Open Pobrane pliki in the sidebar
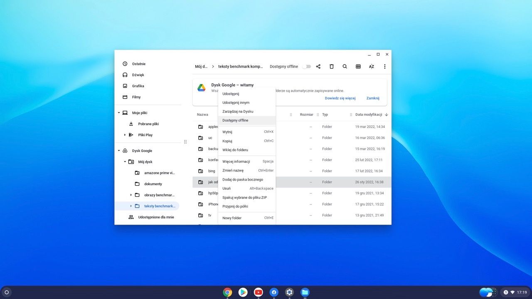The image size is (532, 299). [x=148, y=124]
